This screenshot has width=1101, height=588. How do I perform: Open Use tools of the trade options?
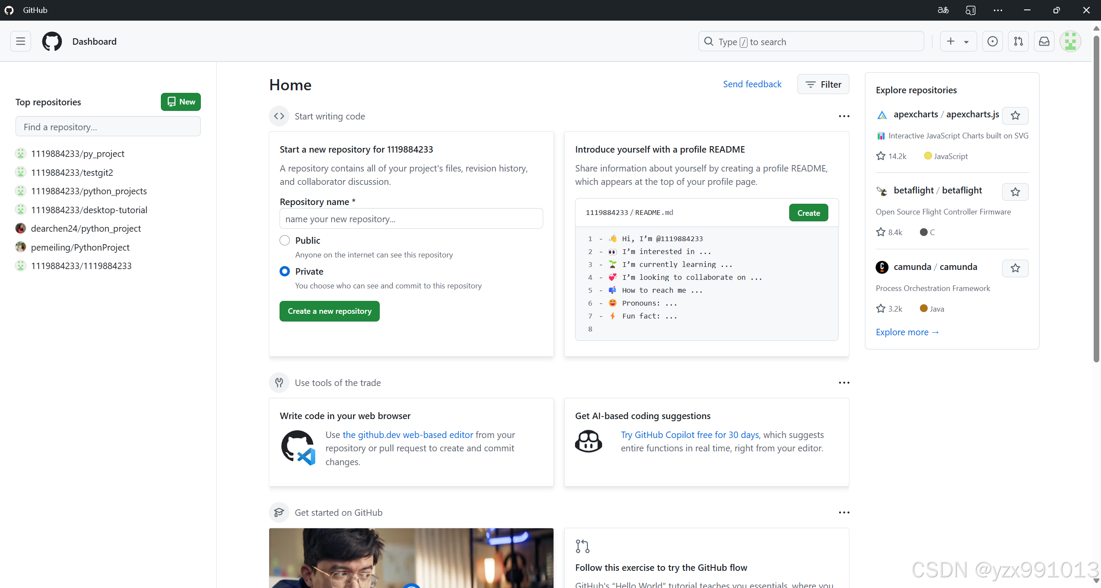[844, 383]
